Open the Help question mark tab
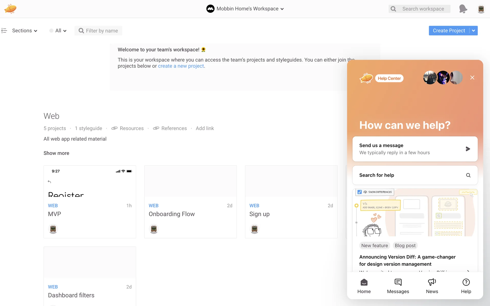This screenshot has height=306, width=490. [466, 286]
